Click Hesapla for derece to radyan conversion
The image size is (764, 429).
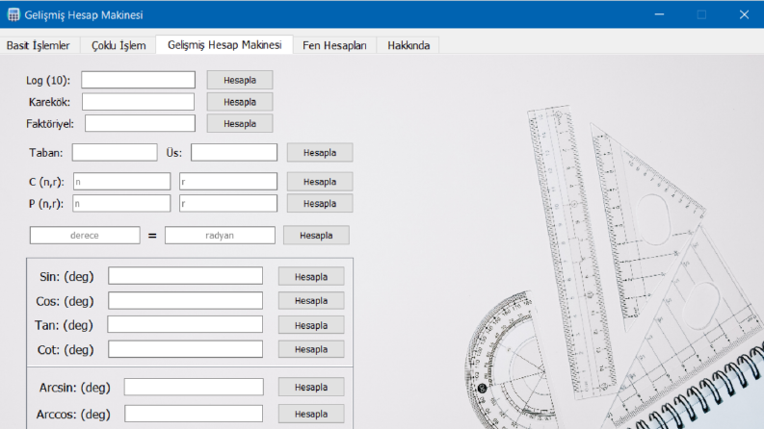(x=316, y=235)
